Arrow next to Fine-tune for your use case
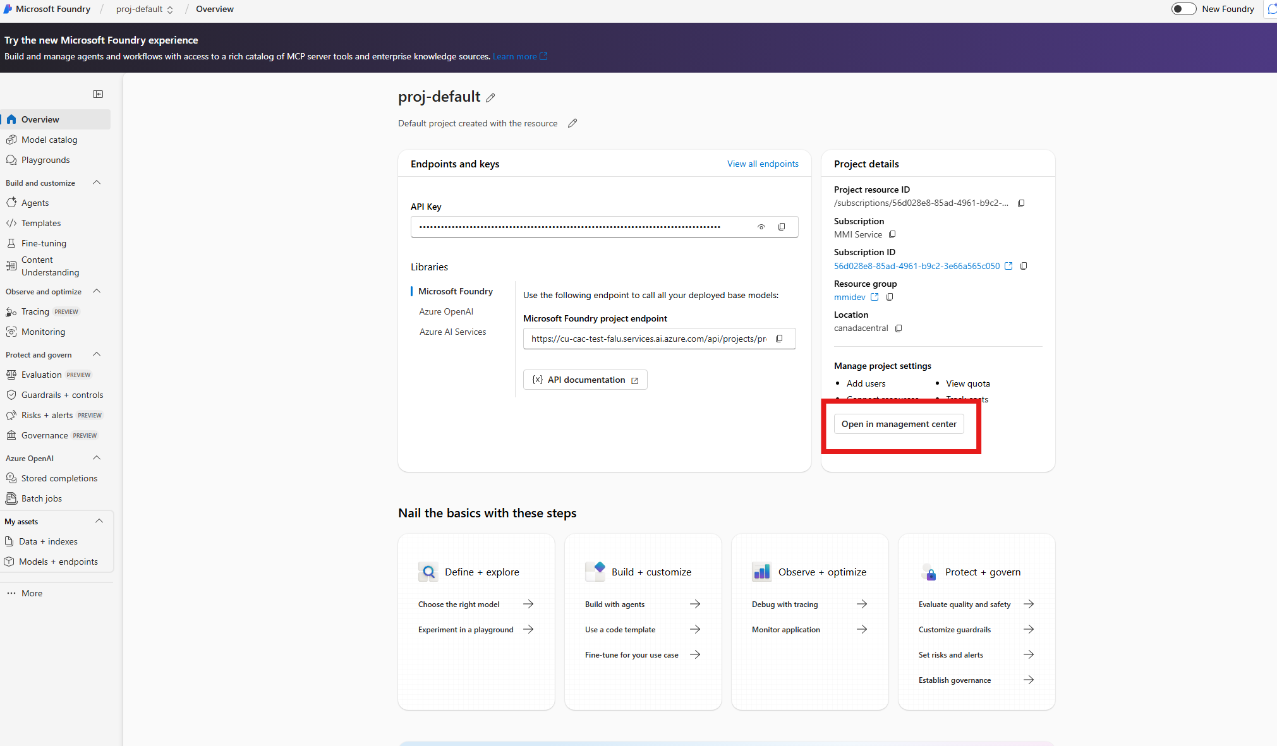Image resolution: width=1277 pixels, height=746 pixels. (x=695, y=654)
